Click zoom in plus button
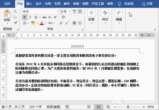The image size is (159, 110). point(144,107)
